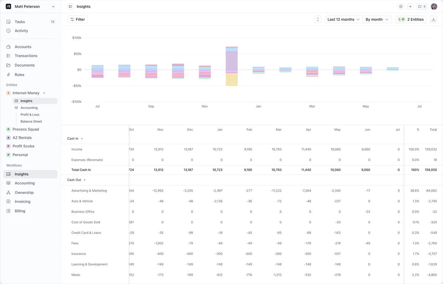Click the Income total value 159,032
The image size is (443, 284).
pos(431,150)
